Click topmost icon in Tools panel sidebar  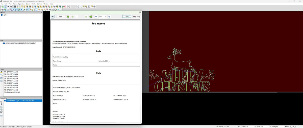(x=2, y=72)
